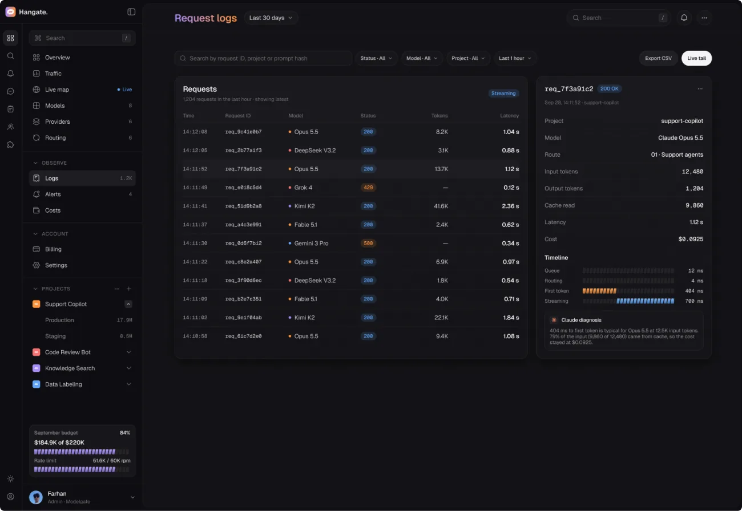Toggle the Live tail button
This screenshot has height=511, width=742.
[x=696, y=58]
